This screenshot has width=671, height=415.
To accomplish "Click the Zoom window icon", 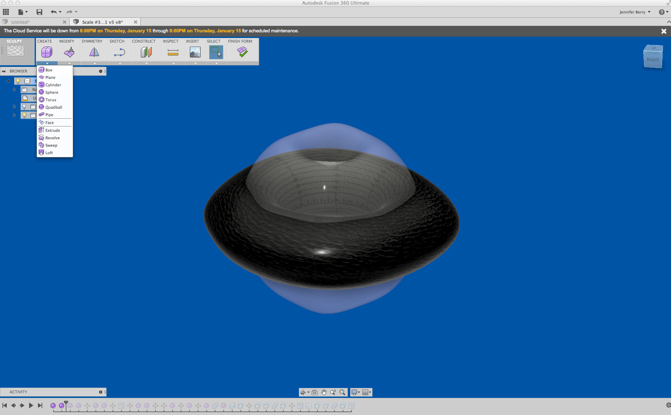I will tap(333, 392).
